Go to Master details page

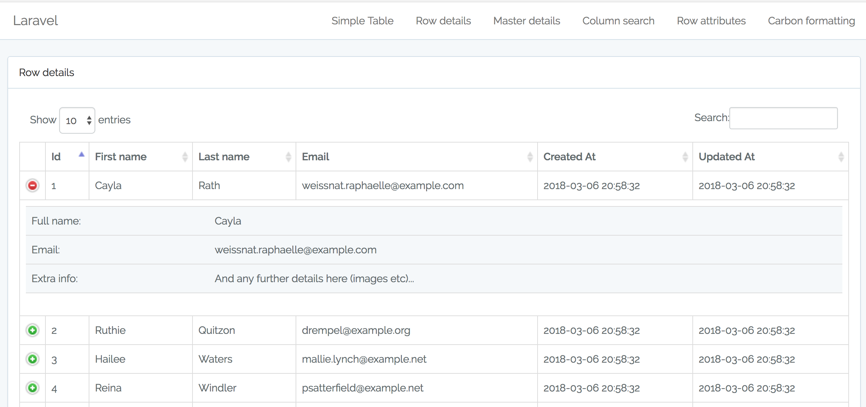pyautogui.click(x=526, y=21)
